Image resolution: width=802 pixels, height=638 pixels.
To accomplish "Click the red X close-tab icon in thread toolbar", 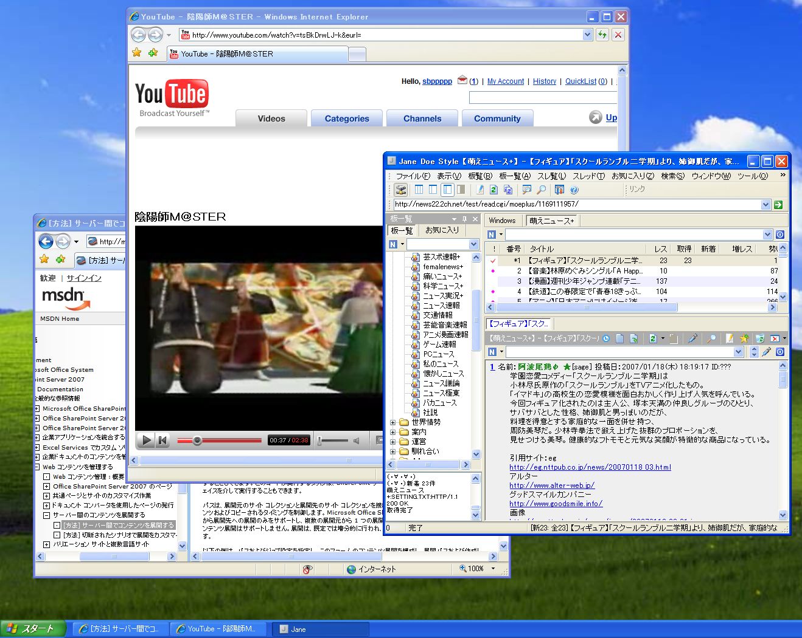I will (x=775, y=338).
